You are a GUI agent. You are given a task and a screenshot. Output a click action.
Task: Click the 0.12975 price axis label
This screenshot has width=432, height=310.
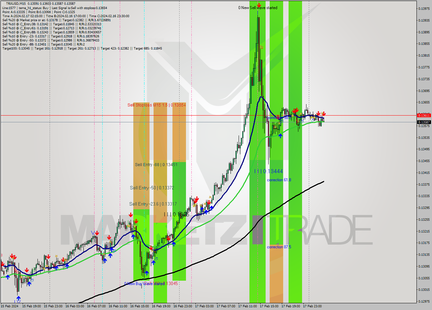(424, 301)
